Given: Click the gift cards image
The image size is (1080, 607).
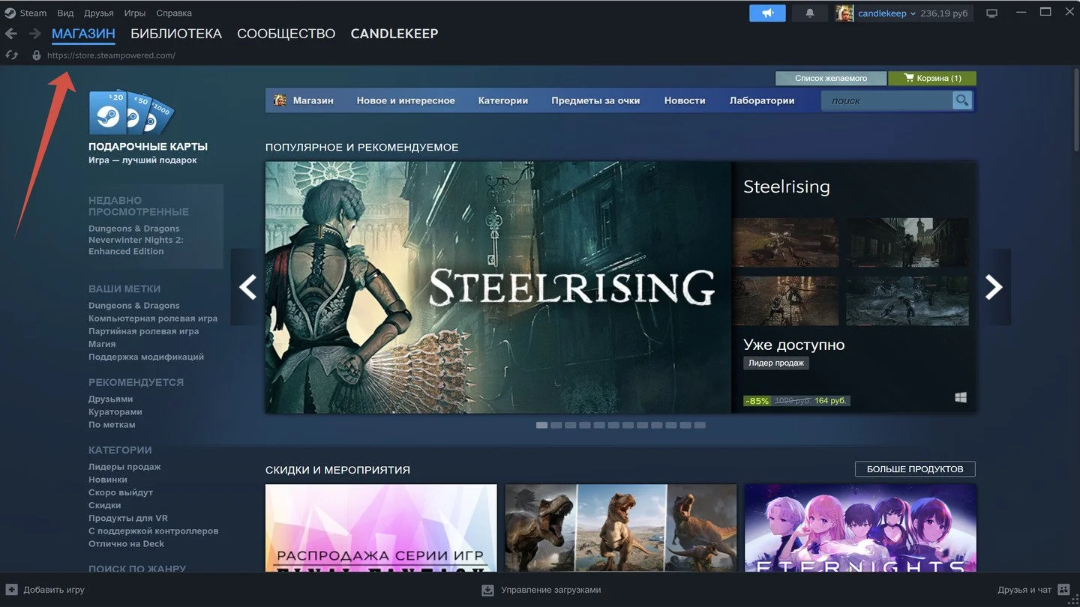Looking at the screenshot, I should pyautogui.click(x=131, y=113).
